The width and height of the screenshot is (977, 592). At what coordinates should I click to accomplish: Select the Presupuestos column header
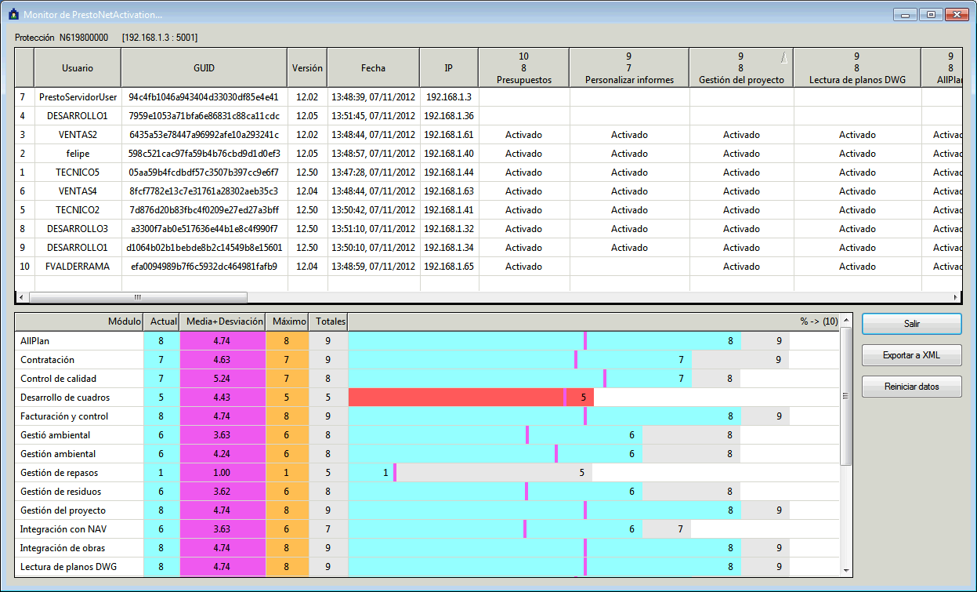[x=523, y=68]
